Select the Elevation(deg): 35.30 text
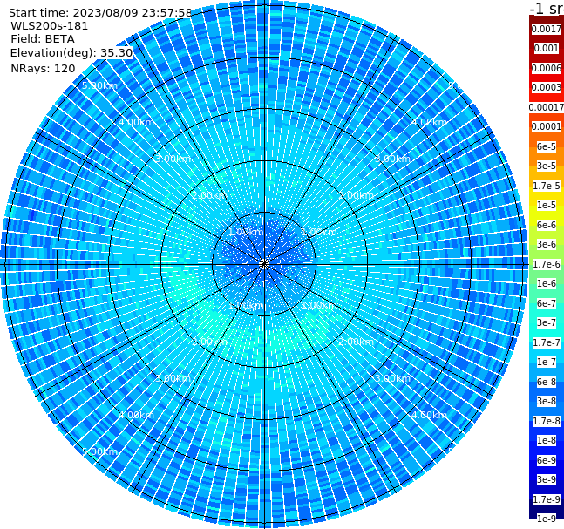Viewport: 564px width, 529px height. click(71, 53)
